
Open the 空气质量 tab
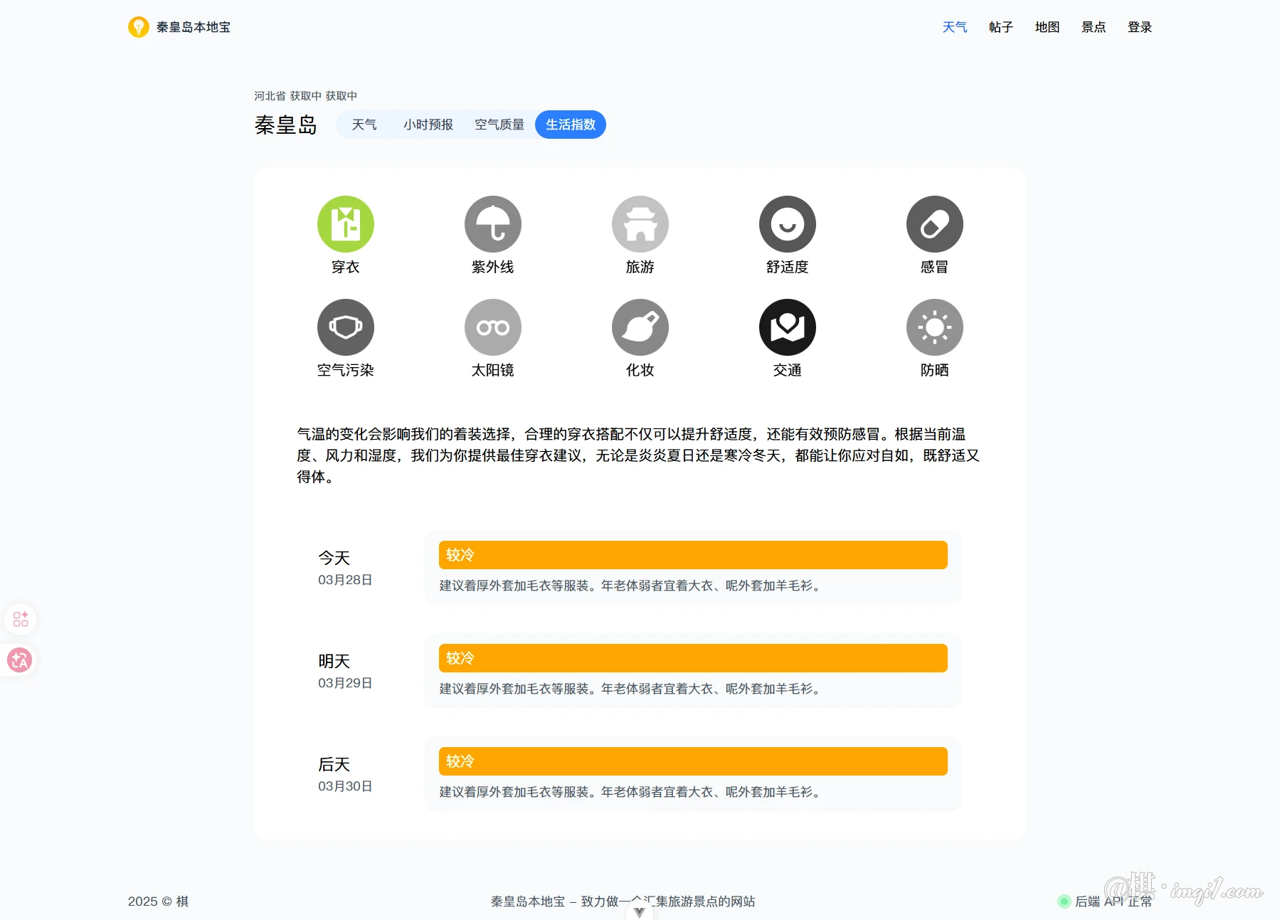point(499,125)
